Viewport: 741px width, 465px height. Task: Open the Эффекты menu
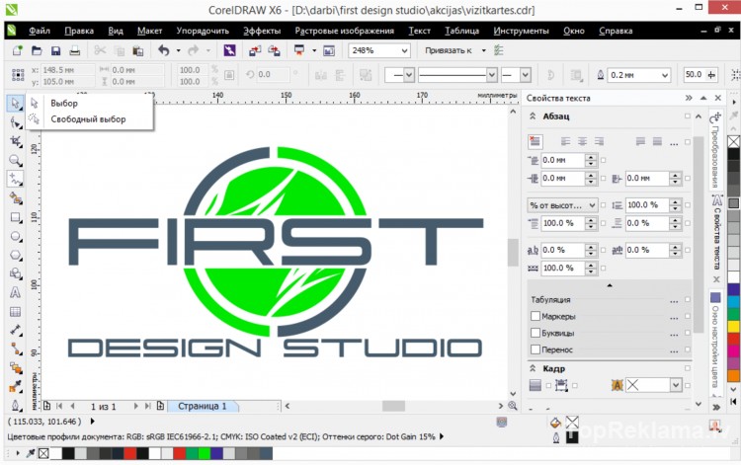pyautogui.click(x=262, y=31)
